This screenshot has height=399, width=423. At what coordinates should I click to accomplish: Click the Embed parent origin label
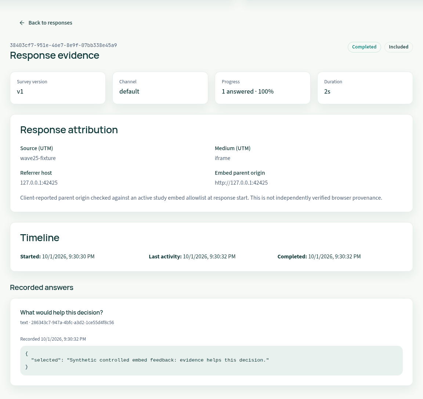click(x=240, y=173)
